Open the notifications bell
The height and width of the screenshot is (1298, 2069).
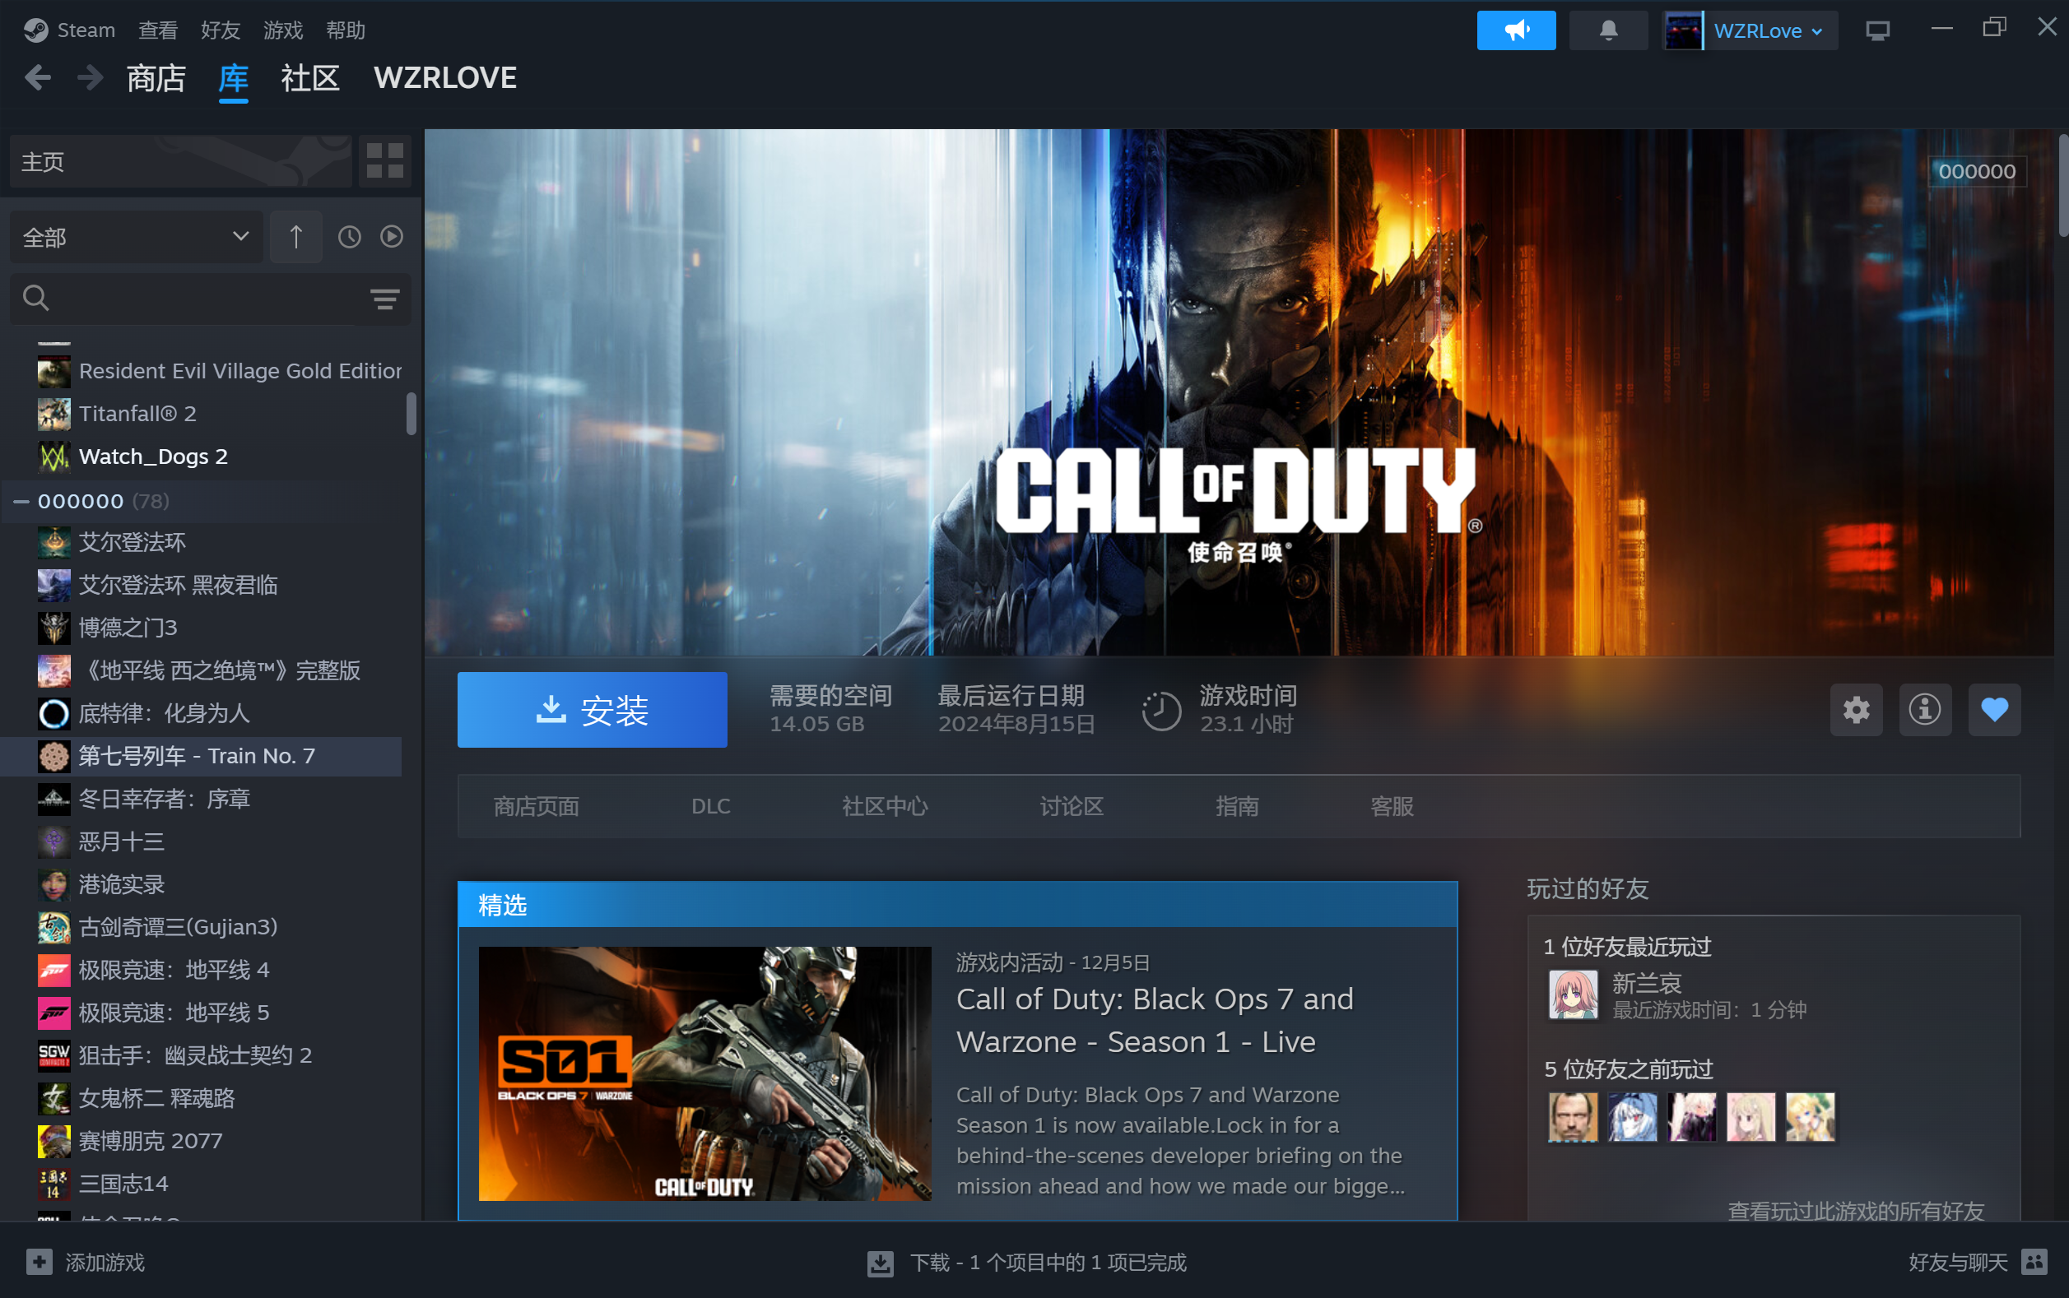coord(1608,31)
